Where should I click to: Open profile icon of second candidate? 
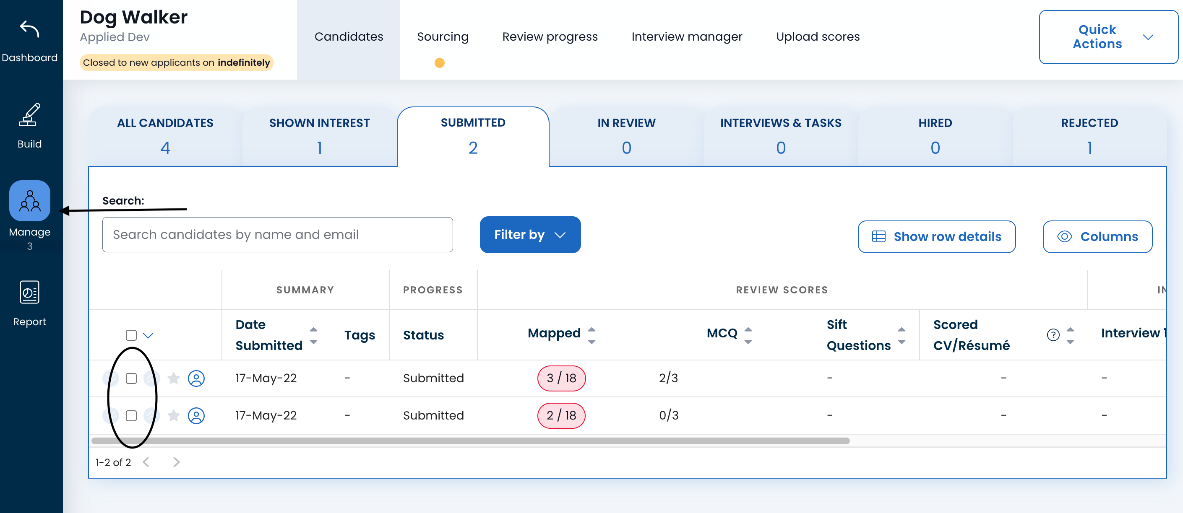(196, 416)
